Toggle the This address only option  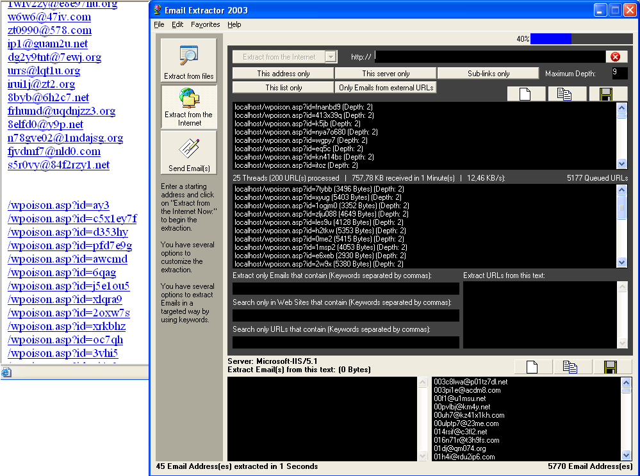pos(283,74)
